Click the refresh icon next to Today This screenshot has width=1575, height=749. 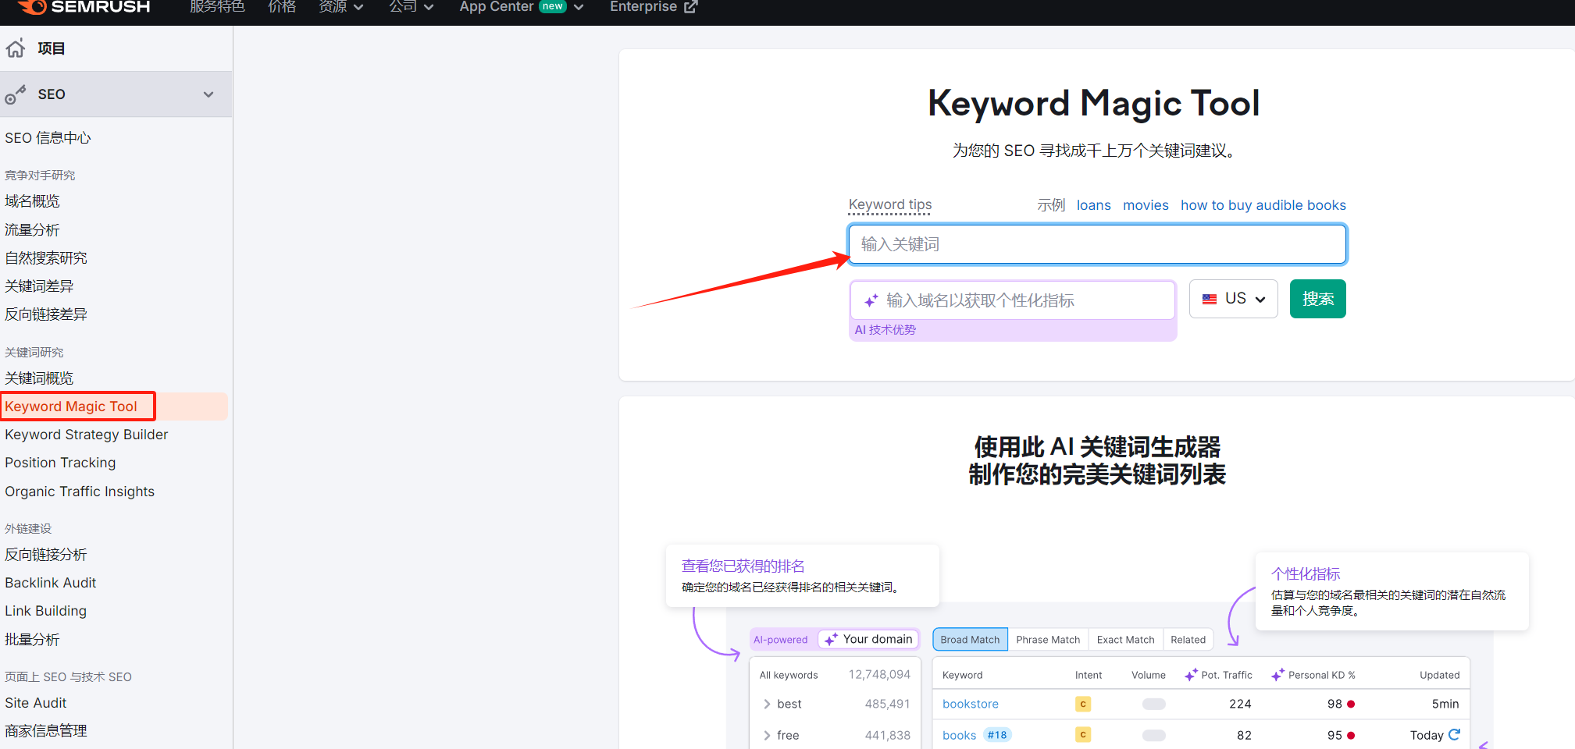[x=1456, y=734]
